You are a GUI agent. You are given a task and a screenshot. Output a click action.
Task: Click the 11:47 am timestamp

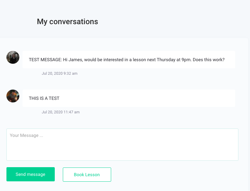pos(72,112)
